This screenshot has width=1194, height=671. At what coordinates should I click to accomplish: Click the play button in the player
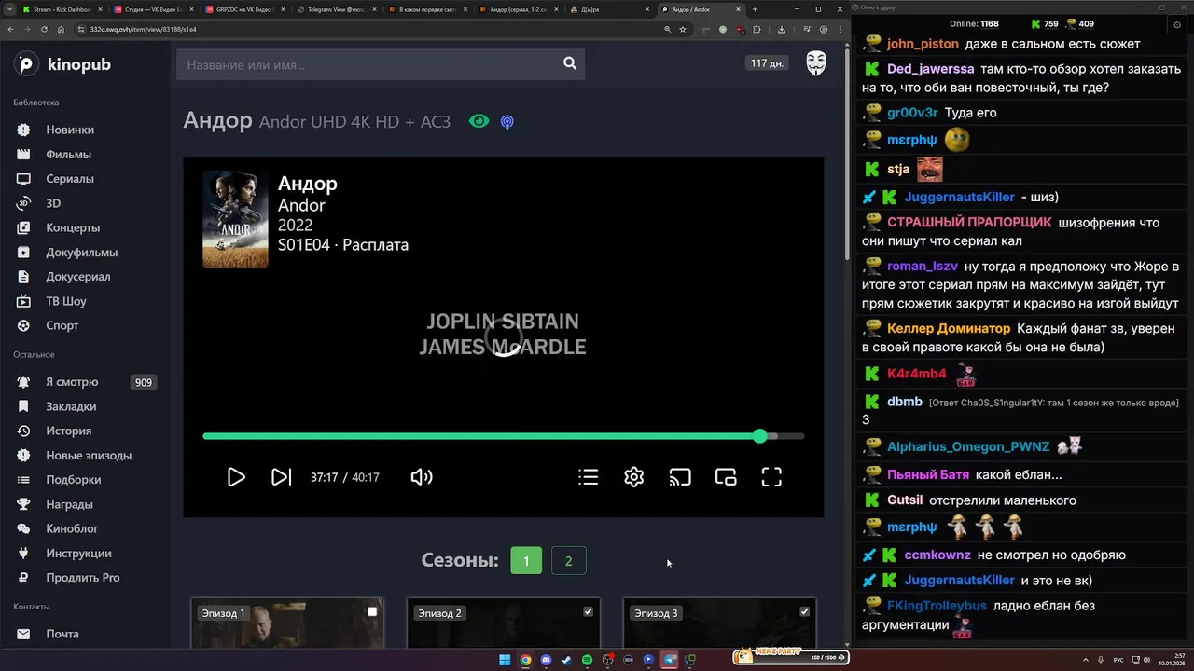(x=236, y=477)
